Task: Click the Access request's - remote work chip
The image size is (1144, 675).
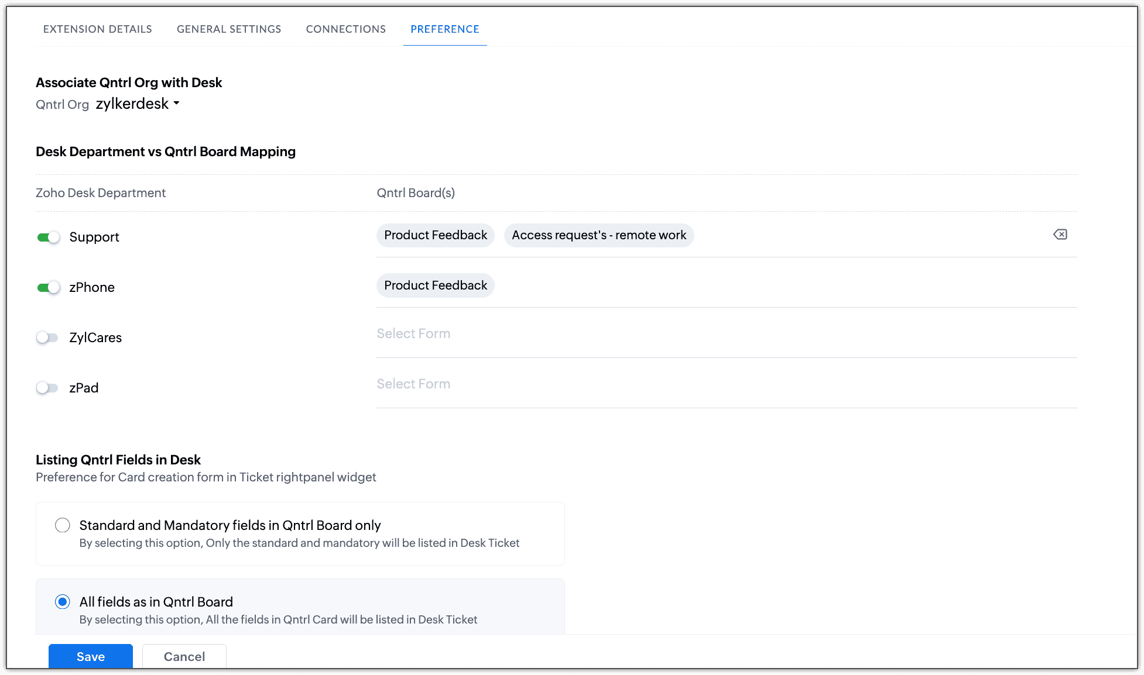Action: [x=598, y=235]
